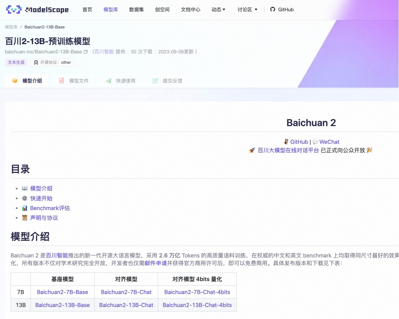
Task: Click the 基座模型 table header
Action: click(62, 279)
